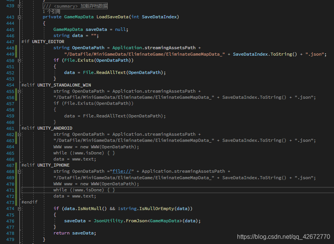Collapse the UNITY_ANDROID code block
This screenshot has height=244, width=334.
pyautogui.click(x=19, y=134)
